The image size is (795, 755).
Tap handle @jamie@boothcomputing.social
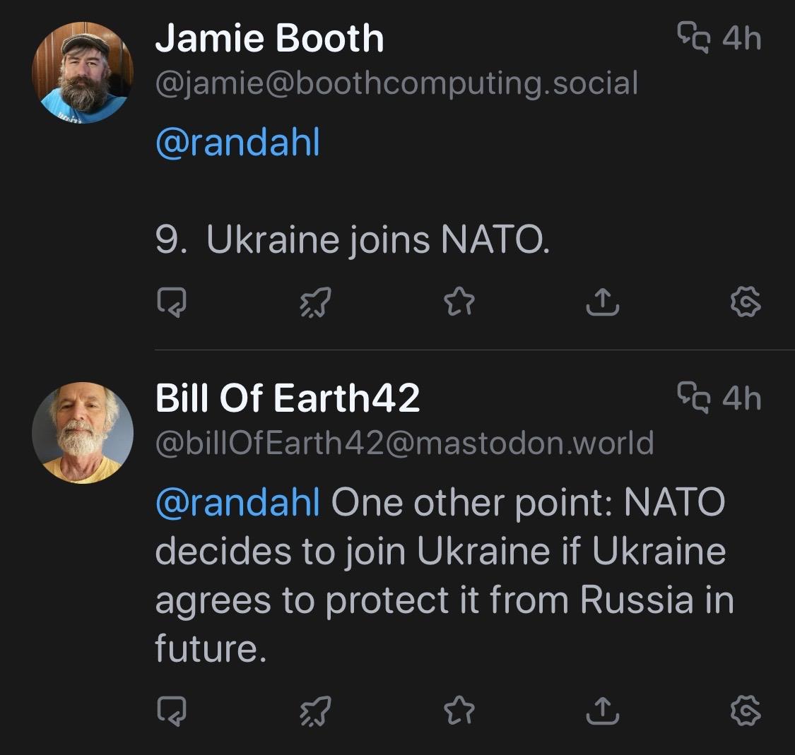point(396,83)
